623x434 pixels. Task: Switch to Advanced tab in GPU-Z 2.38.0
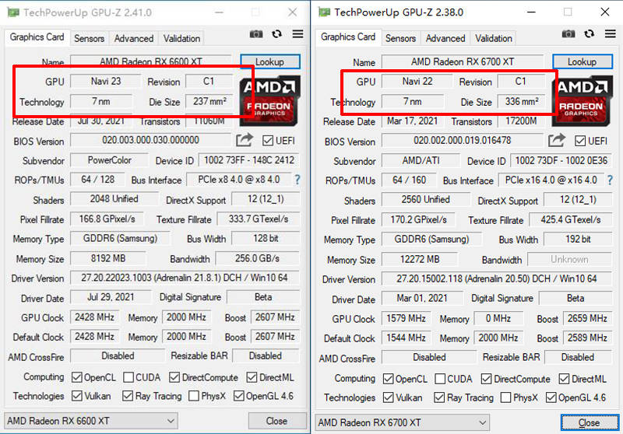pos(445,38)
